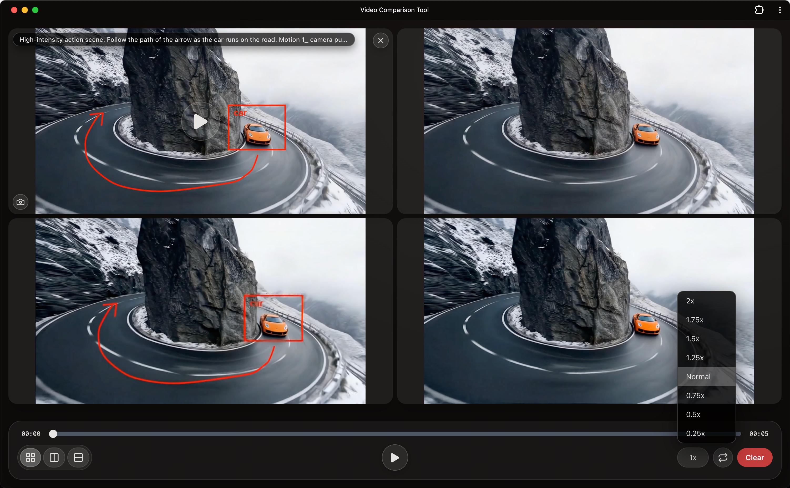Click the timeline scrubber handle

point(53,434)
